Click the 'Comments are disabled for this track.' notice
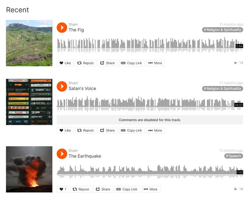The width and height of the screenshot is (248, 204). [150, 120]
